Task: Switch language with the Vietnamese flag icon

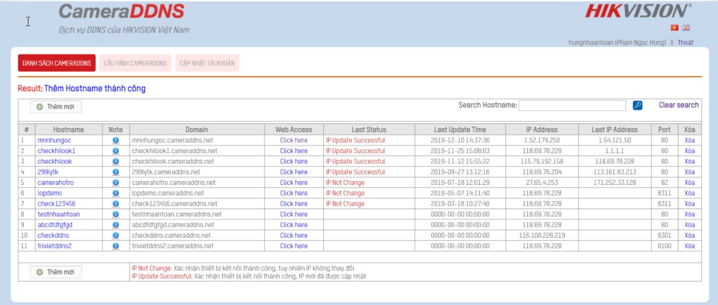Action: [x=674, y=28]
